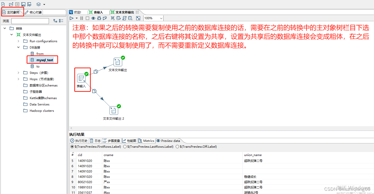The image size is (374, 194).
Task: Open the 100% zoom combo box
Action: coord(153,18)
